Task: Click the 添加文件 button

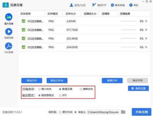Action: click(x=32, y=81)
